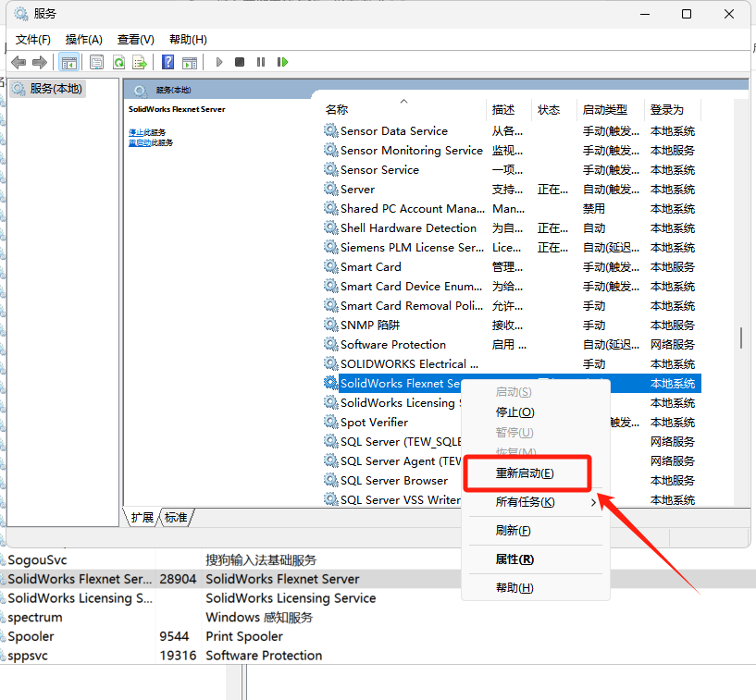Click gear icon next to Server row

330,189
